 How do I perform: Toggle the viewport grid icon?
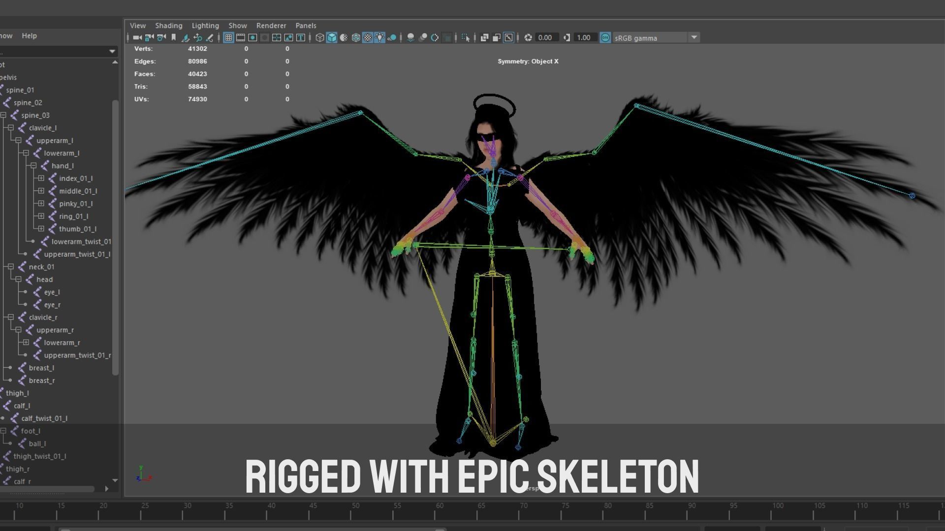tap(228, 37)
